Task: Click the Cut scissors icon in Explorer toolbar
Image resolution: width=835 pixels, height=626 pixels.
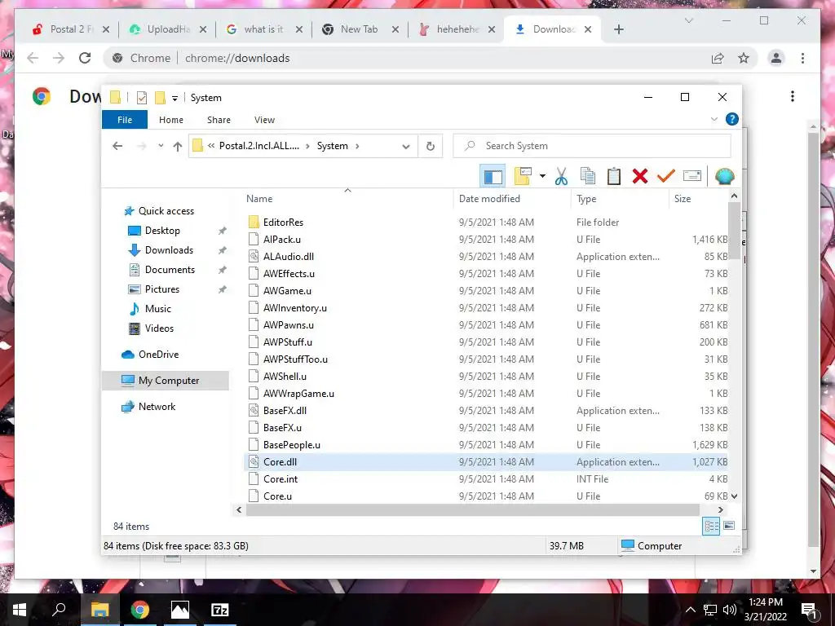Action: click(561, 176)
